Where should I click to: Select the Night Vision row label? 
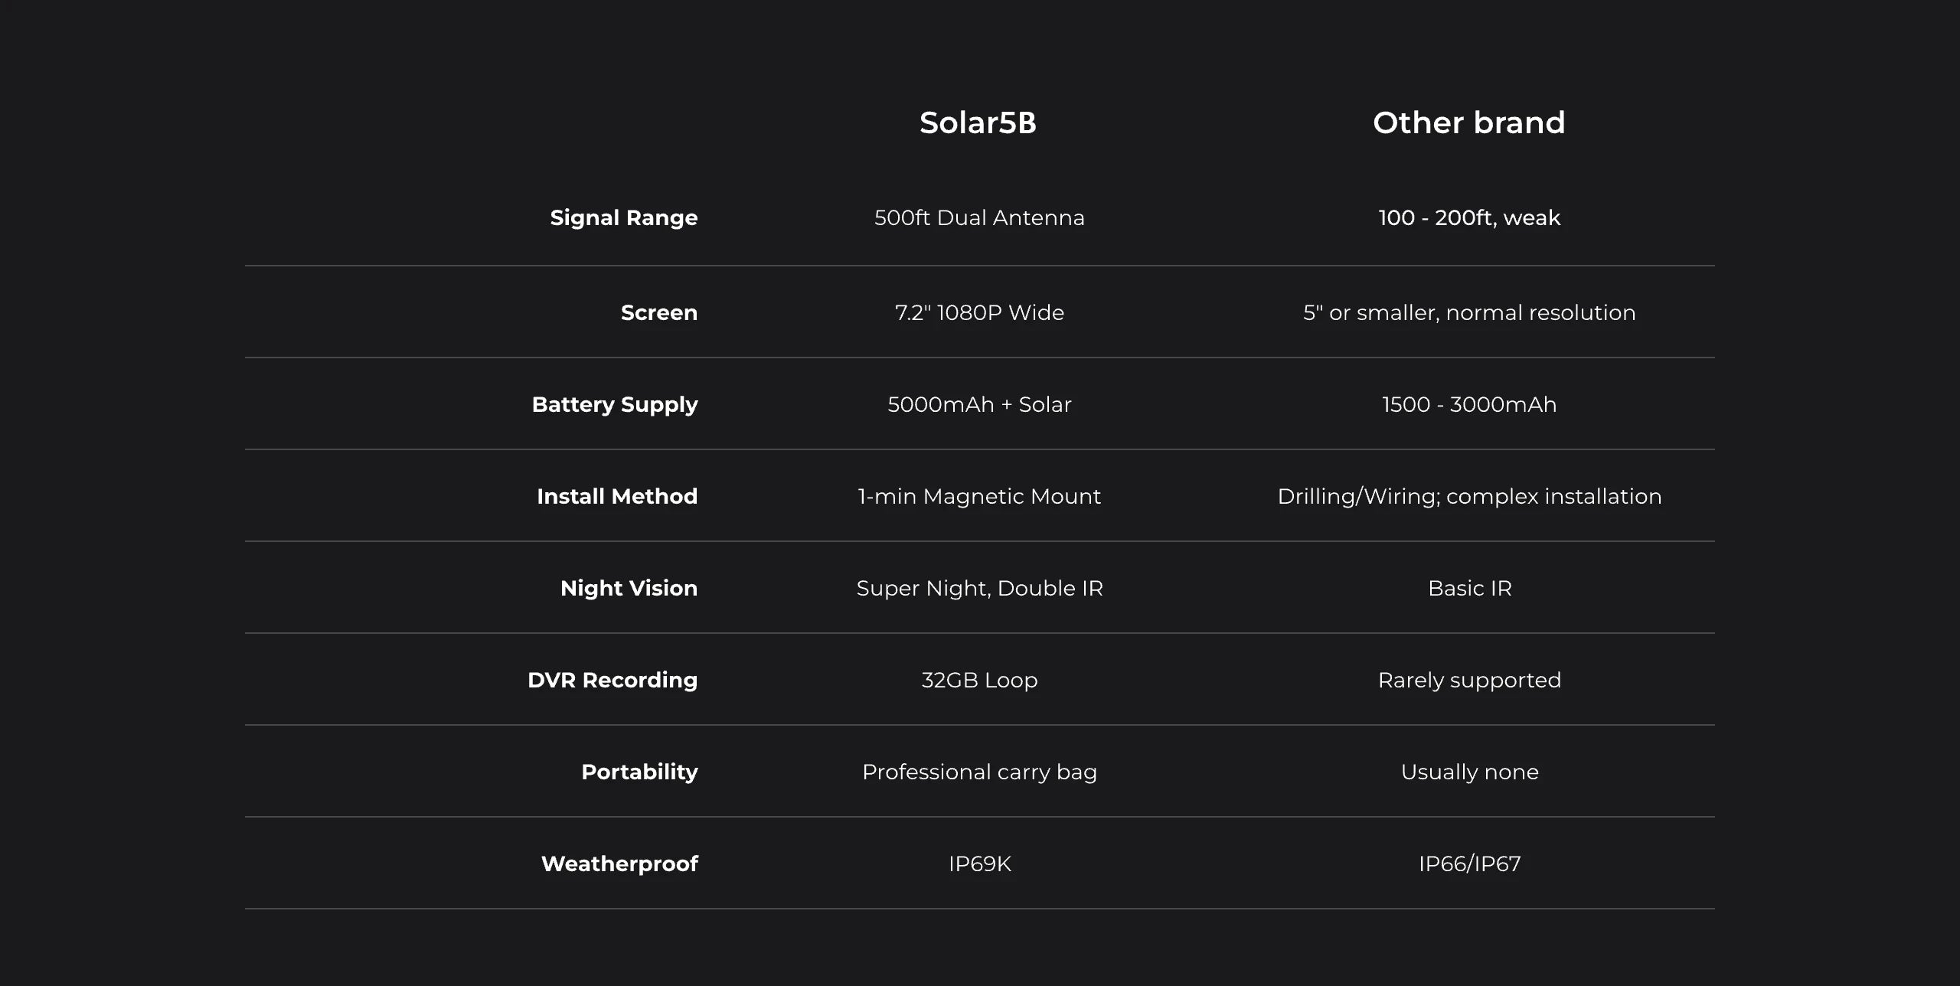pos(629,588)
